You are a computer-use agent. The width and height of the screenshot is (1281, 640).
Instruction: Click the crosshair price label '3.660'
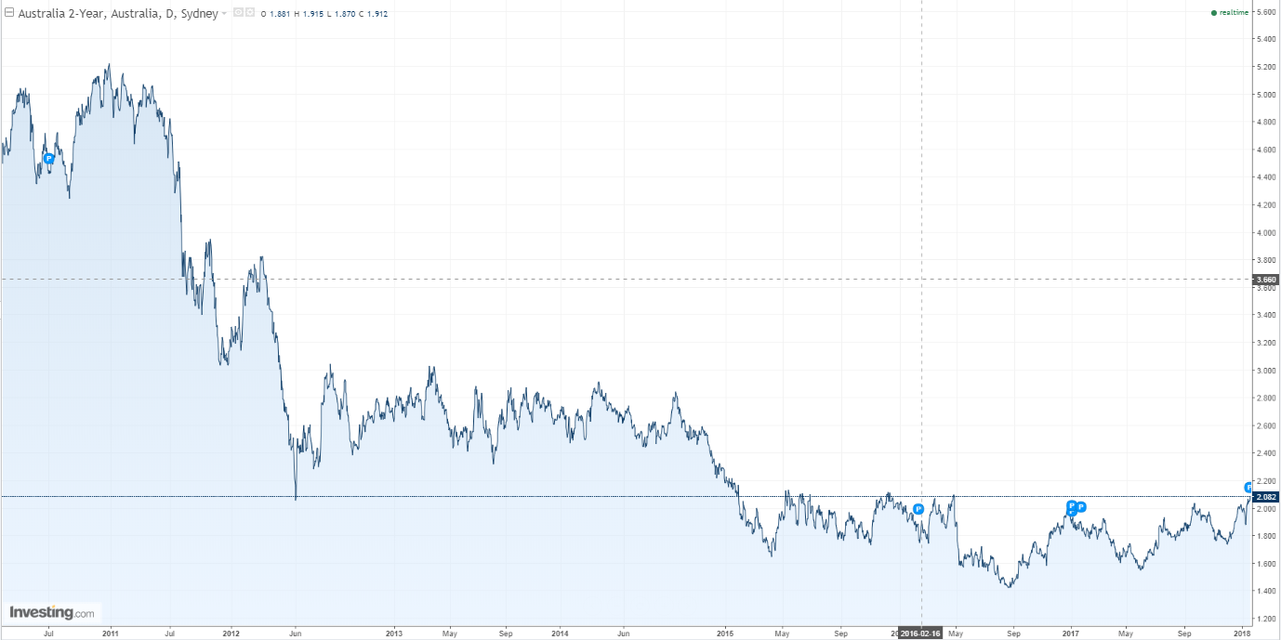1266,279
